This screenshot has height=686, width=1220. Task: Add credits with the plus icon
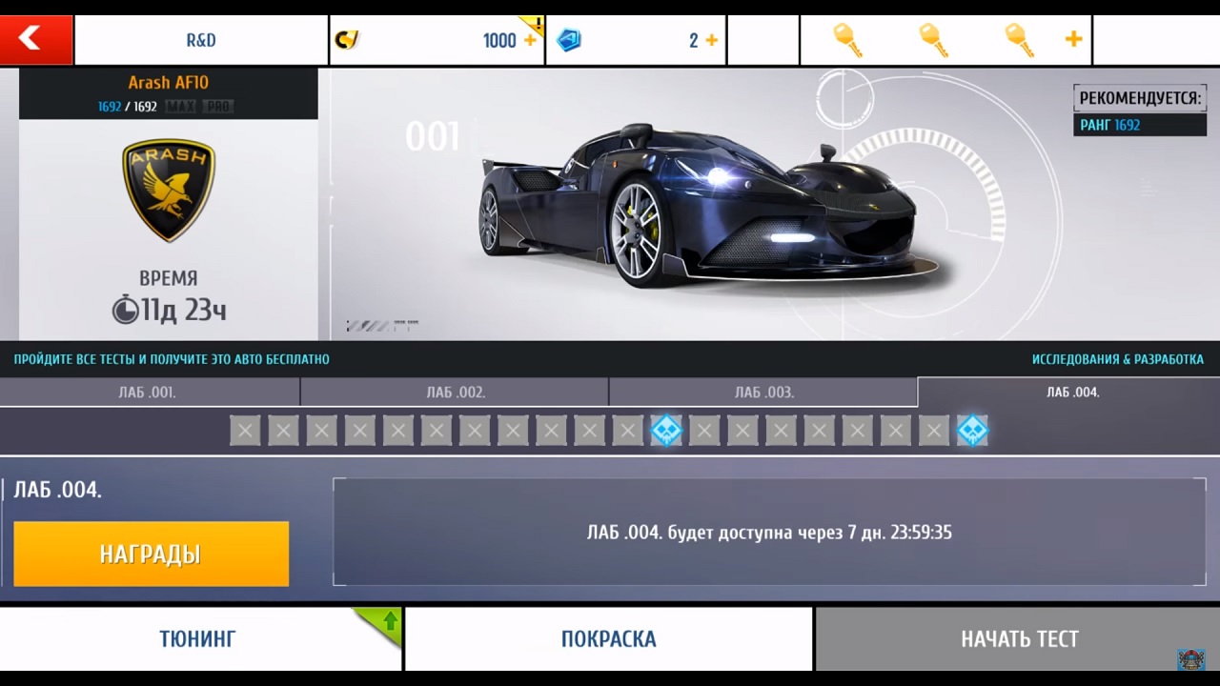click(x=531, y=40)
